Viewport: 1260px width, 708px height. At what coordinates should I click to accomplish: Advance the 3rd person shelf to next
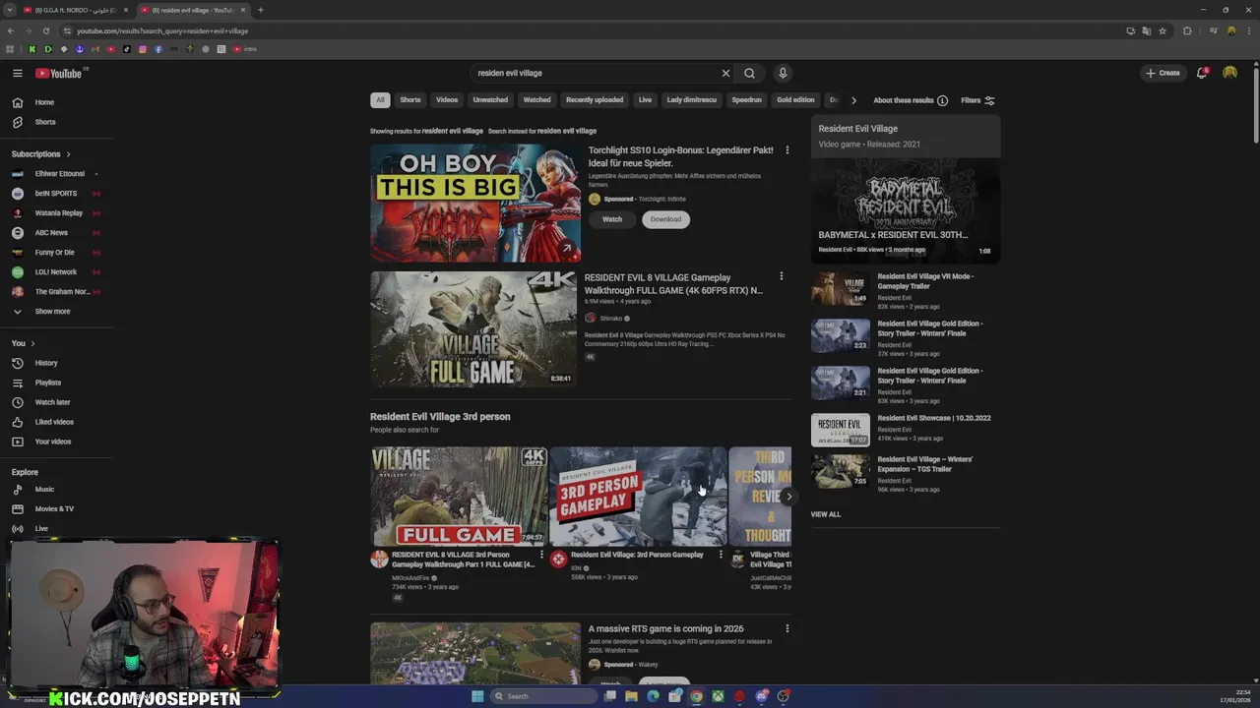788,497
